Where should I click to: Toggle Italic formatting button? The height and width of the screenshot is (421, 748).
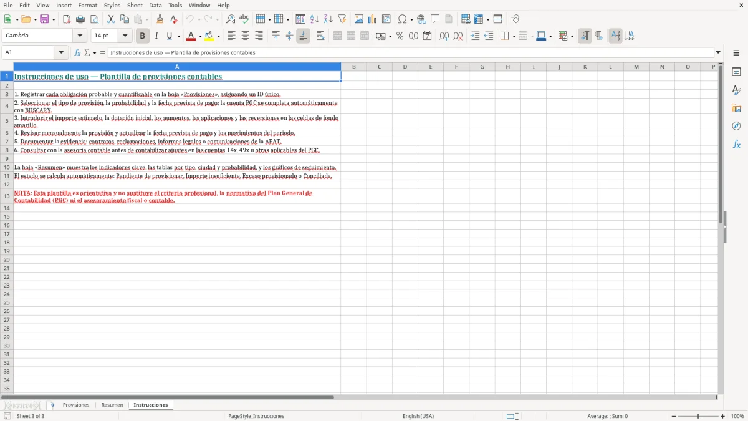[x=156, y=36]
